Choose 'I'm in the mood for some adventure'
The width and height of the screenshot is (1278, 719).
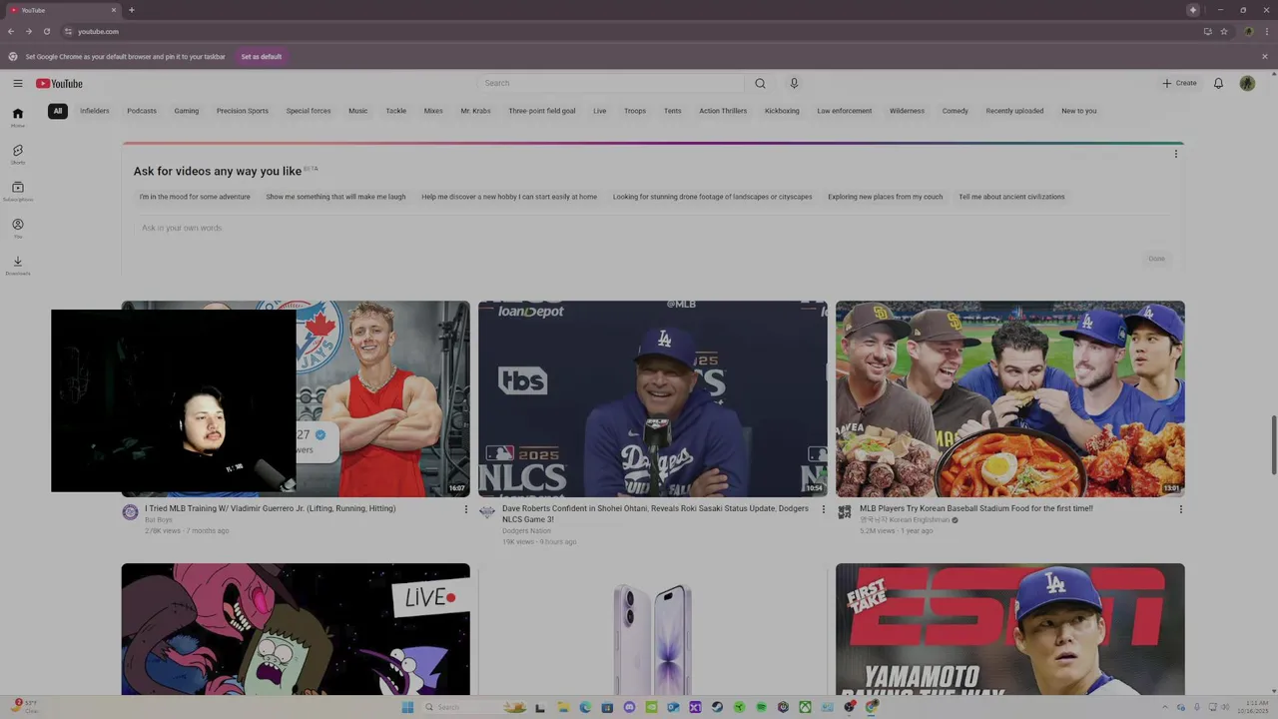tap(195, 197)
